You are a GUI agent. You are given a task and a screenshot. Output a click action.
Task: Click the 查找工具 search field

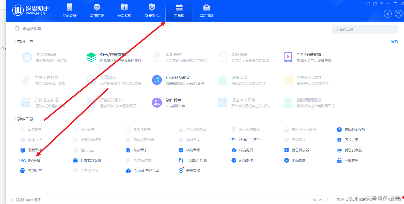pos(365,29)
